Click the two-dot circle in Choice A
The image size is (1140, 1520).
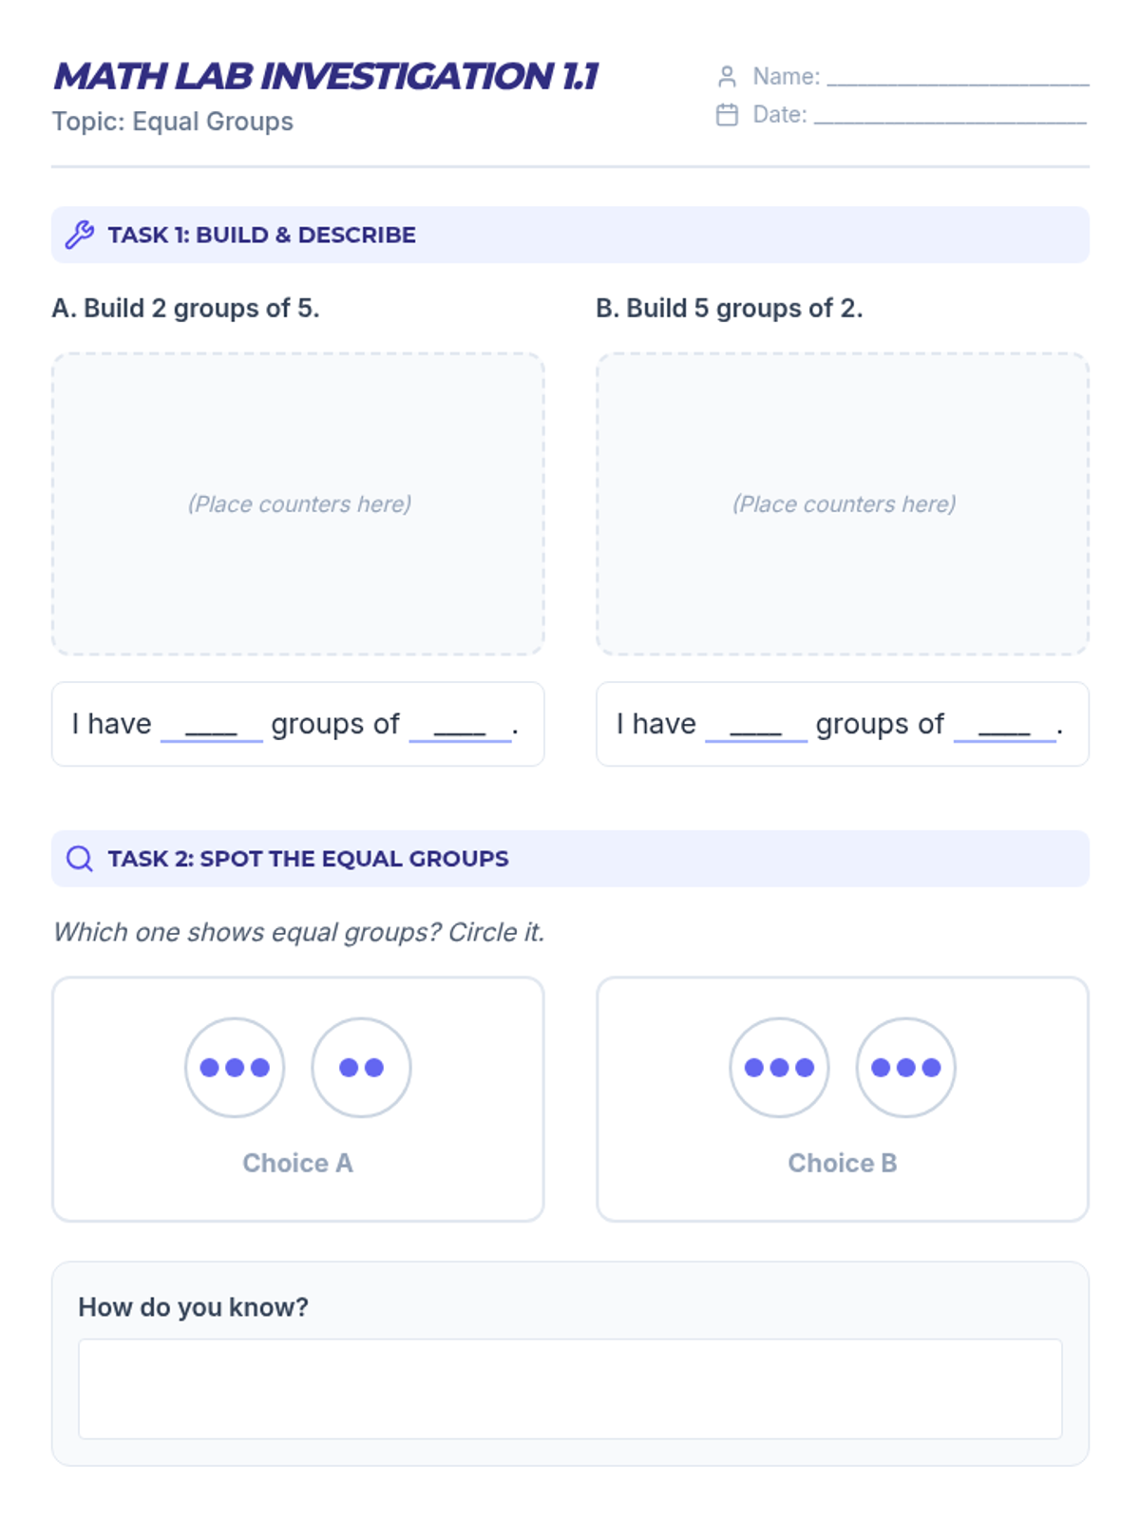(x=361, y=1067)
